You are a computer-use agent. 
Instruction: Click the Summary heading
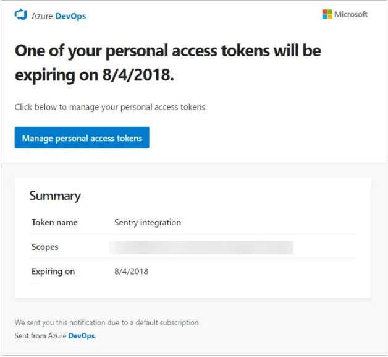[x=55, y=196]
